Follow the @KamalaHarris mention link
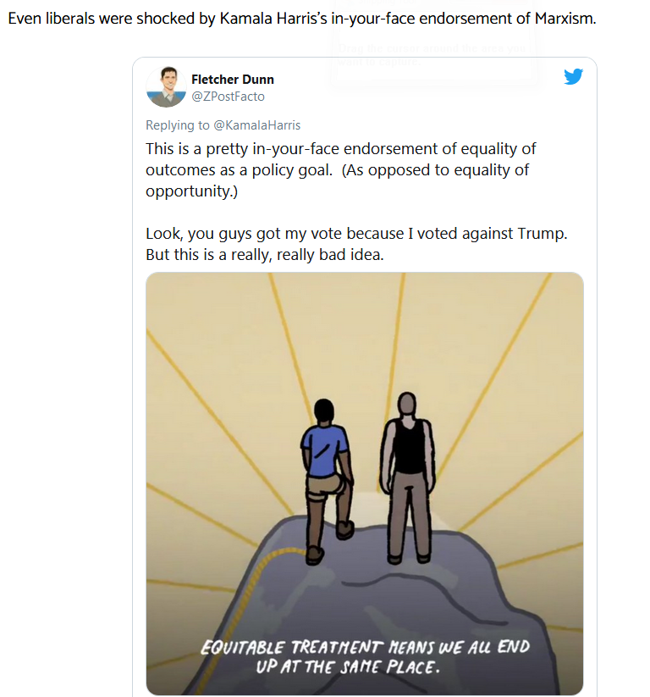Image resolution: width=650 pixels, height=697 pixels. tap(256, 125)
